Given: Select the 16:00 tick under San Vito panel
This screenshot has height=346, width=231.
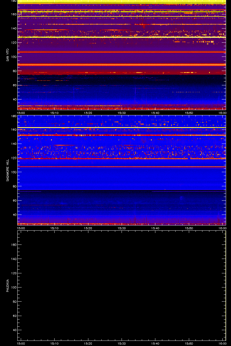Looking at the screenshot, I should pos(223,113).
